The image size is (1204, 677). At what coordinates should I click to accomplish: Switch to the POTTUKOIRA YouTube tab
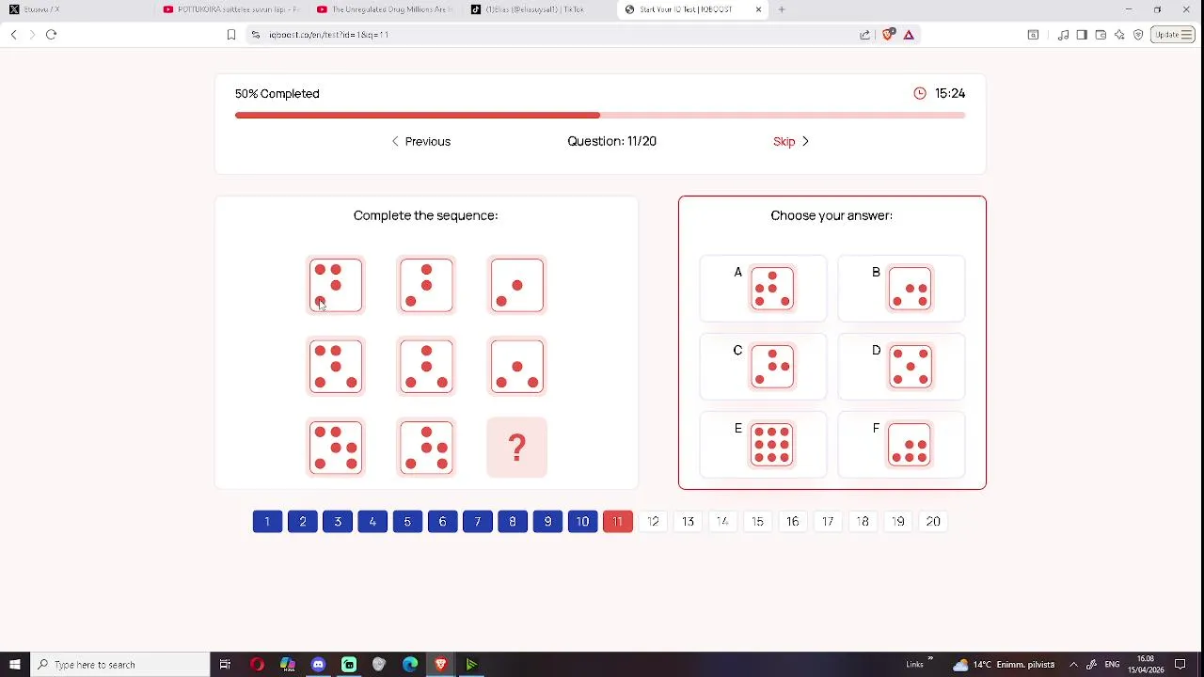(x=230, y=9)
